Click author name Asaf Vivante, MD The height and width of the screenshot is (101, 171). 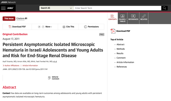pos(10,61)
